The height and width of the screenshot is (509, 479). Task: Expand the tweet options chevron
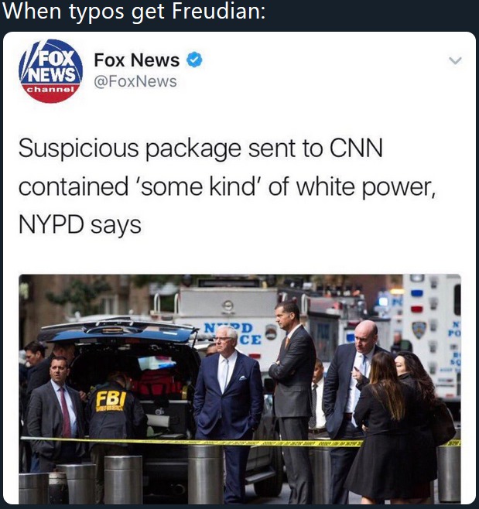455,60
